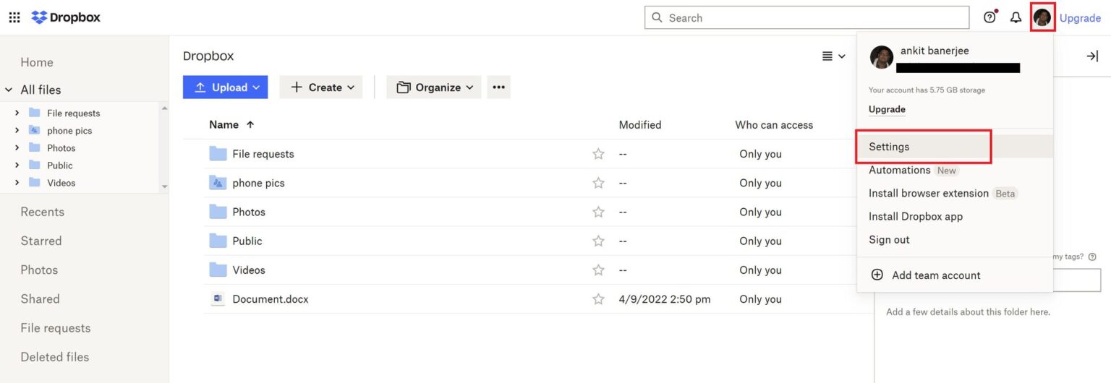Image resolution: width=1111 pixels, height=383 pixels.
Task: Click the Upgrade link in top bar
Action: click(x=1080, y=18)
